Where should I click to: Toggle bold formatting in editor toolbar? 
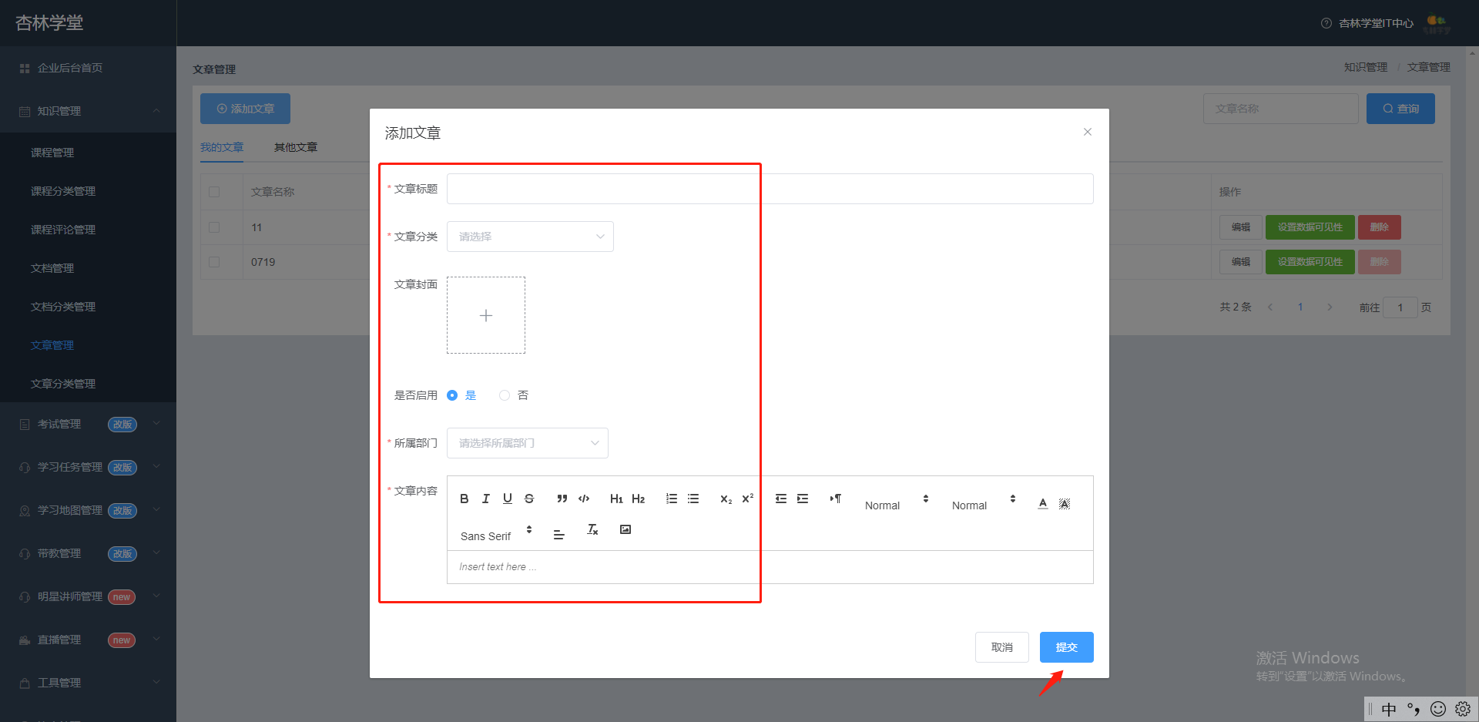click(x=464, y=499)
